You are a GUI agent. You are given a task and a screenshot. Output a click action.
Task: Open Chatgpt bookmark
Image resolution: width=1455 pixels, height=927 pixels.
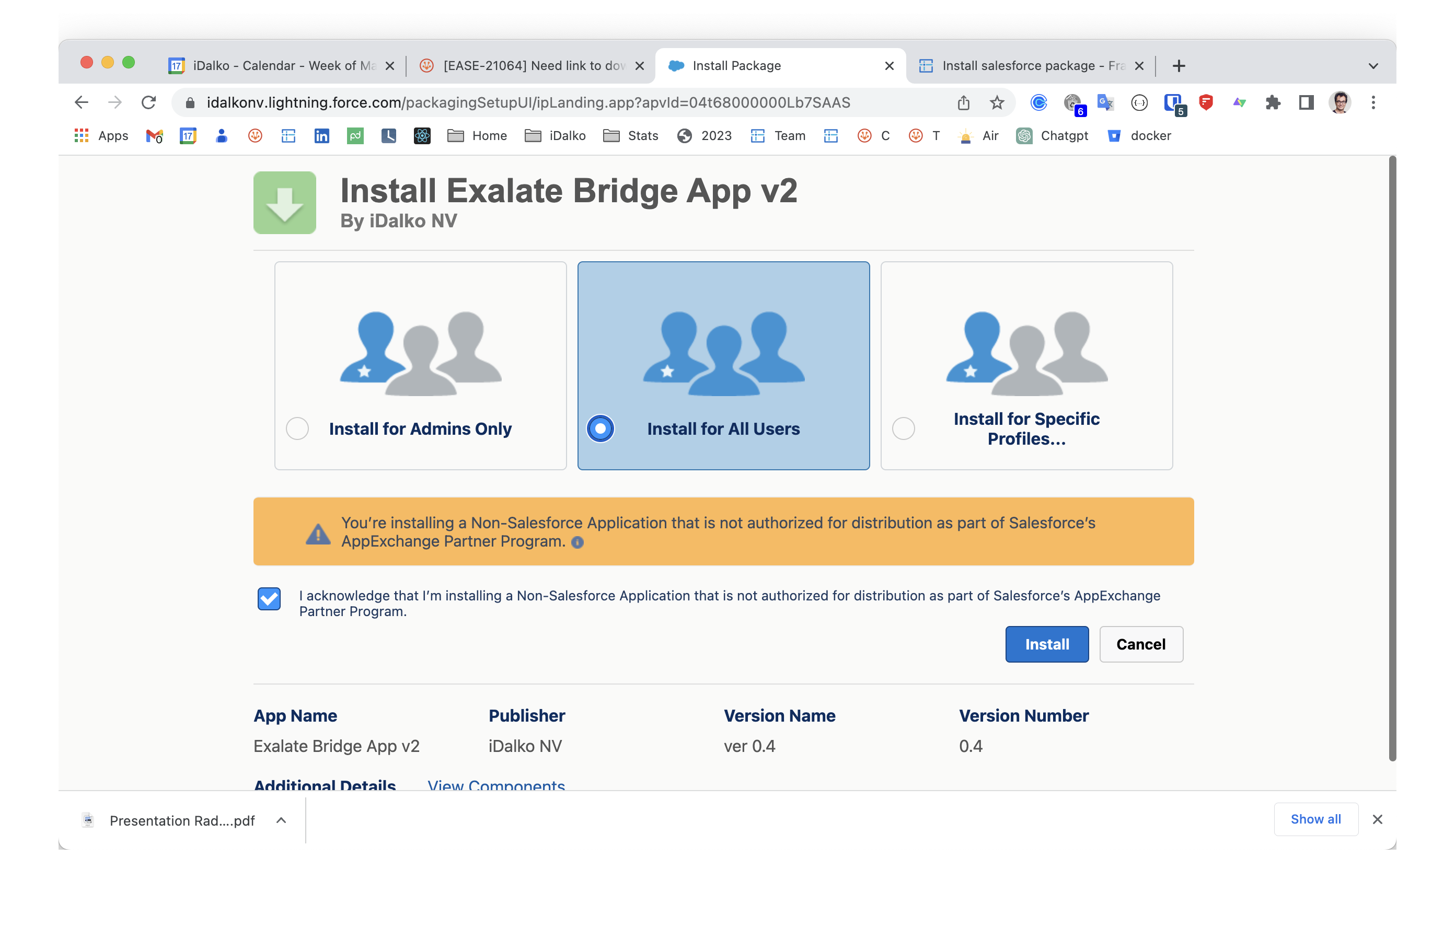point(1053,136)
